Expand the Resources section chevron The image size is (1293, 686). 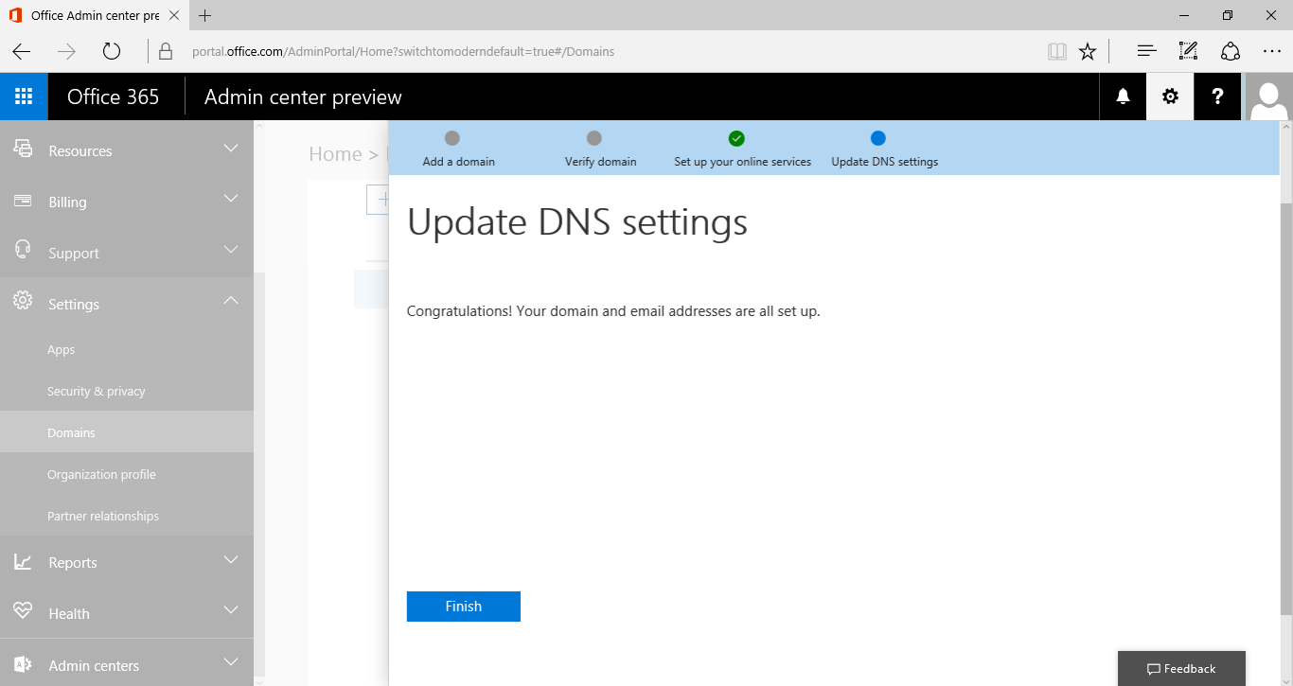click(231, 149)
